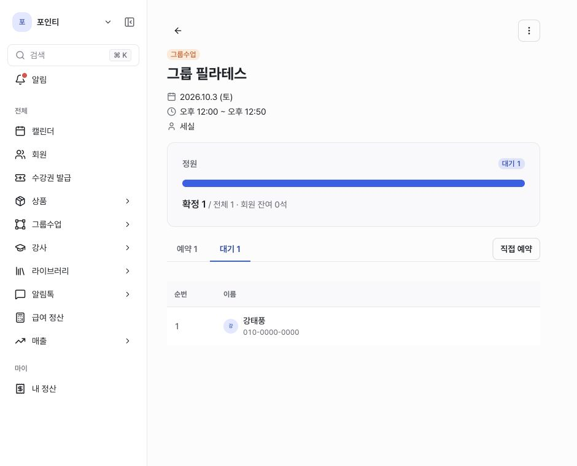
Task: Click phone number 010-0000-0000
Action: coord(271,332)
